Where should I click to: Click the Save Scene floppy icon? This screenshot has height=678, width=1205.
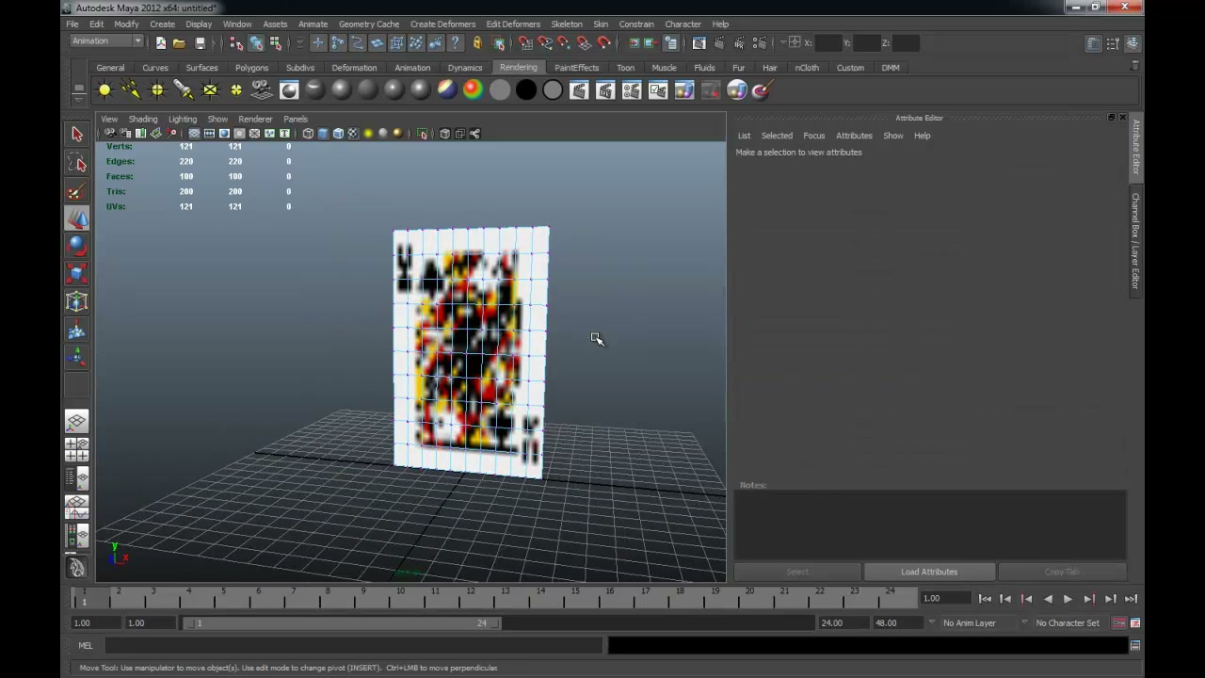coord(200,42)
